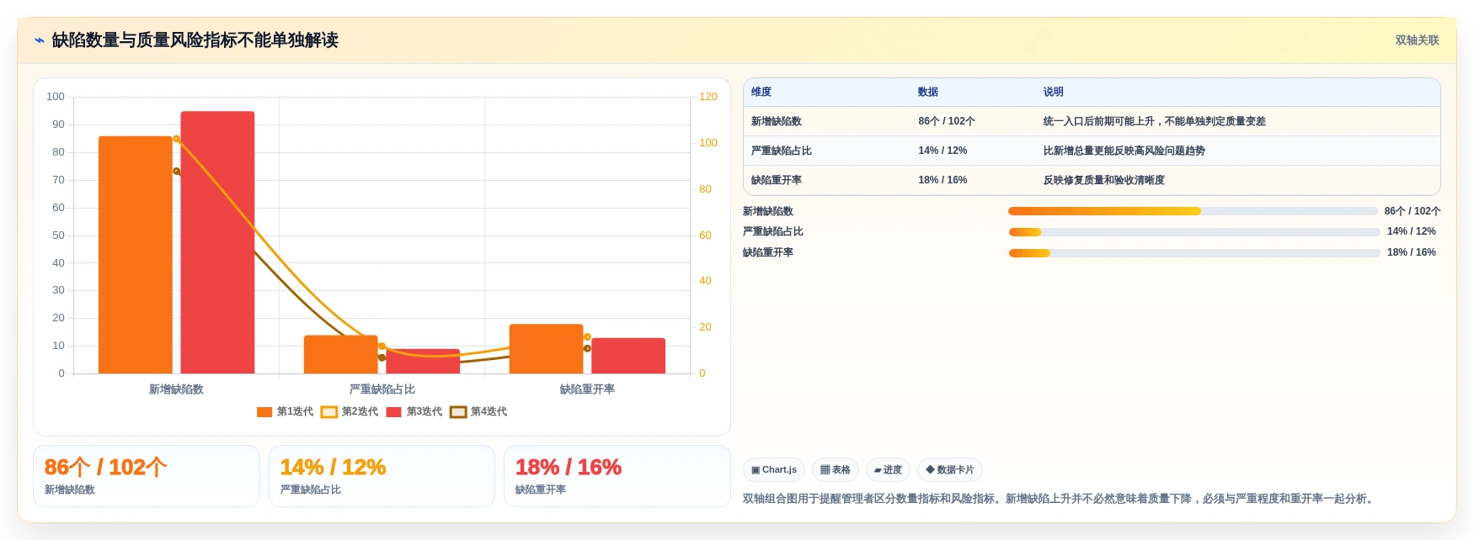Click the 新增缺陷数 x-axis label
This screenshot has height=540, width=1474.
point(176,389)
